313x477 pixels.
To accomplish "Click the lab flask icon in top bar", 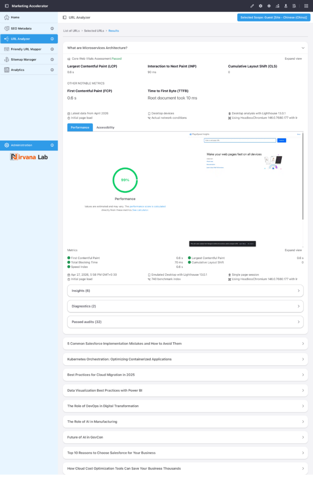I will point(286,6).
